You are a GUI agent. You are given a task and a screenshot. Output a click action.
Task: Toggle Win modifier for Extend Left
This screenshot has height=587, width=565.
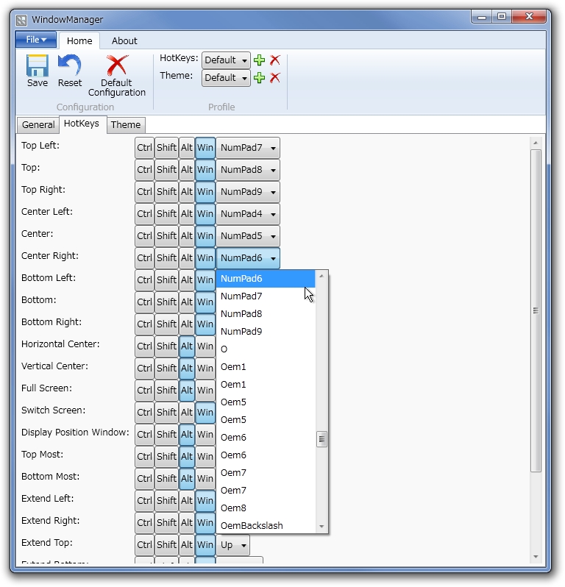click(x=205, y=501)
